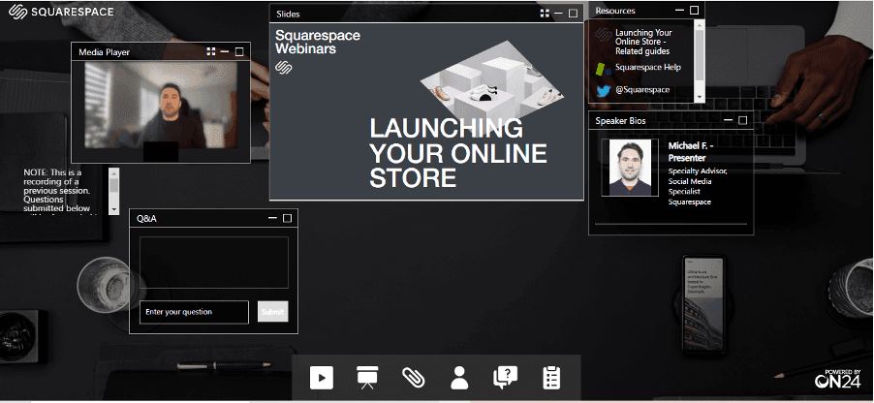Open the Squarespace Help link
874x403 pixels.
(x=647, y=67)
